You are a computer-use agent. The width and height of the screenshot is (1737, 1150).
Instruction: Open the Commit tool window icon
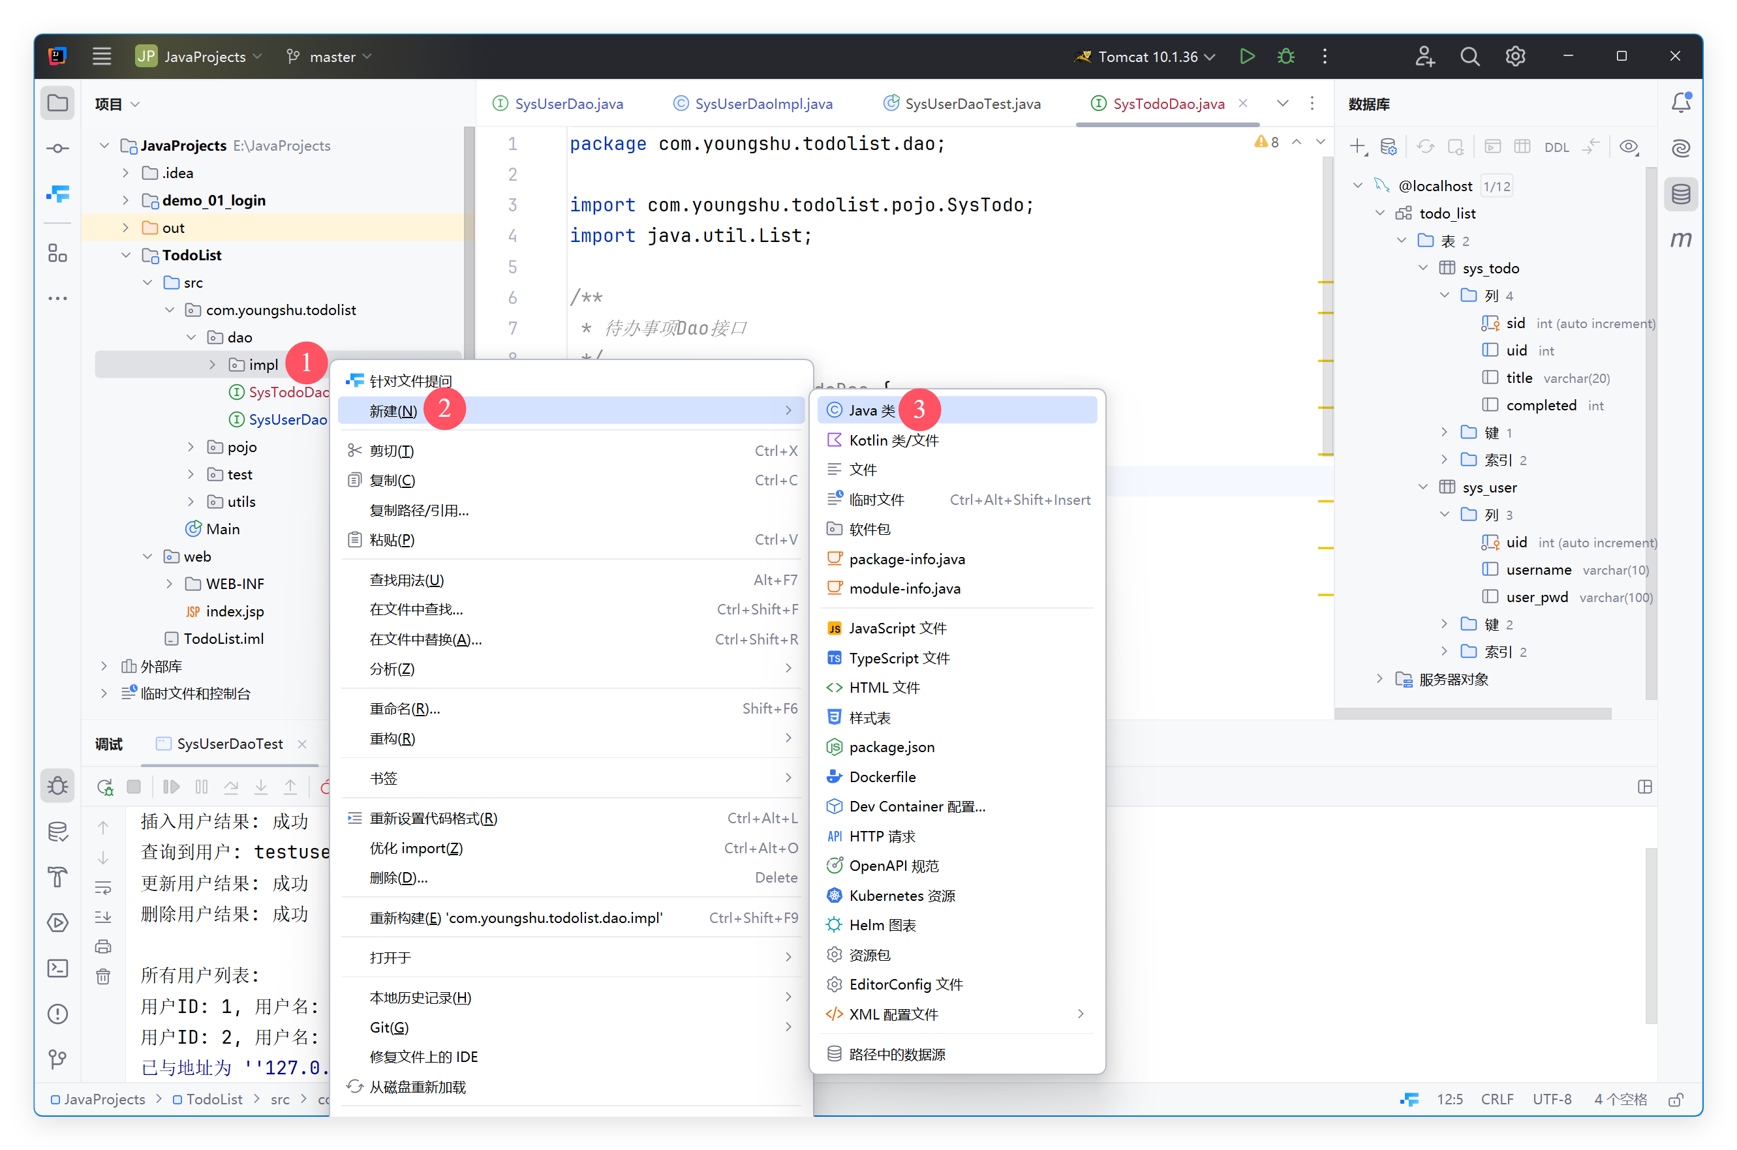(57, 149)
